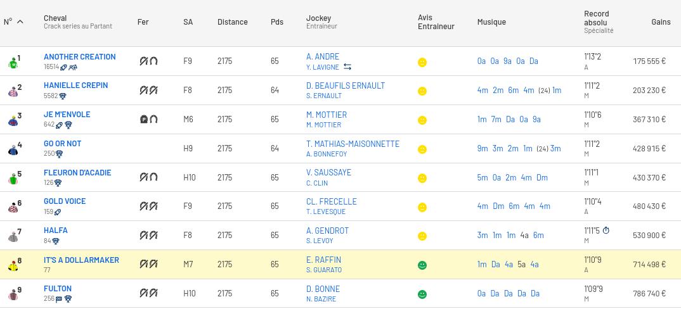
Task: Click the plate shoe icon for Je M'envole
Action: point(144,119)
